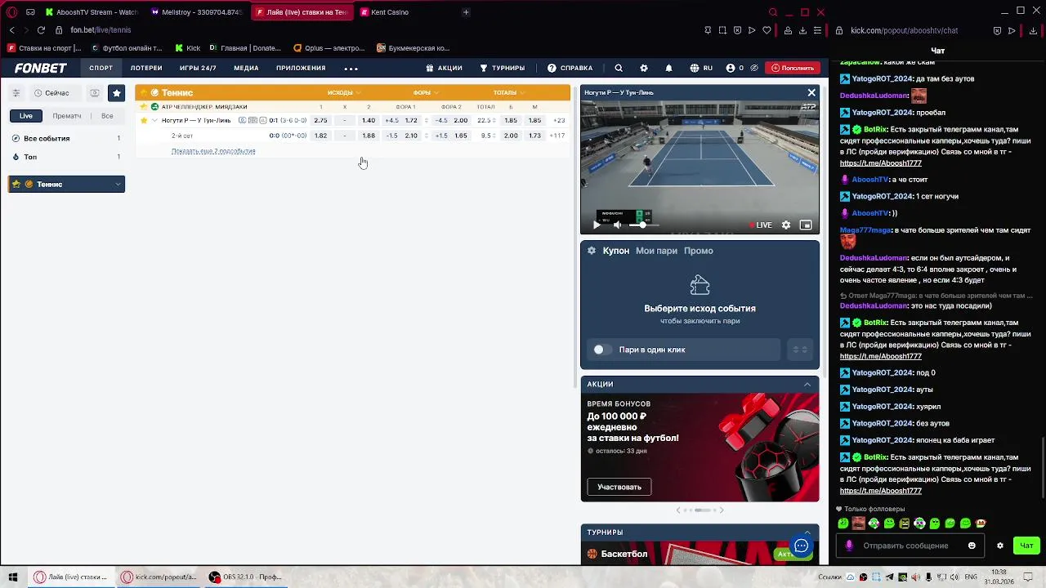The image size is (1046, 588).
Task: Toggle Пари в один клик switch
Action: 602,350
